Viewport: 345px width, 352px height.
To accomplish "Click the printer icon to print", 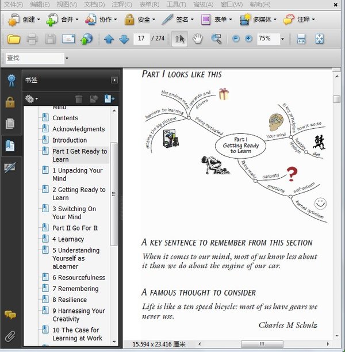I will coord(32,39).
